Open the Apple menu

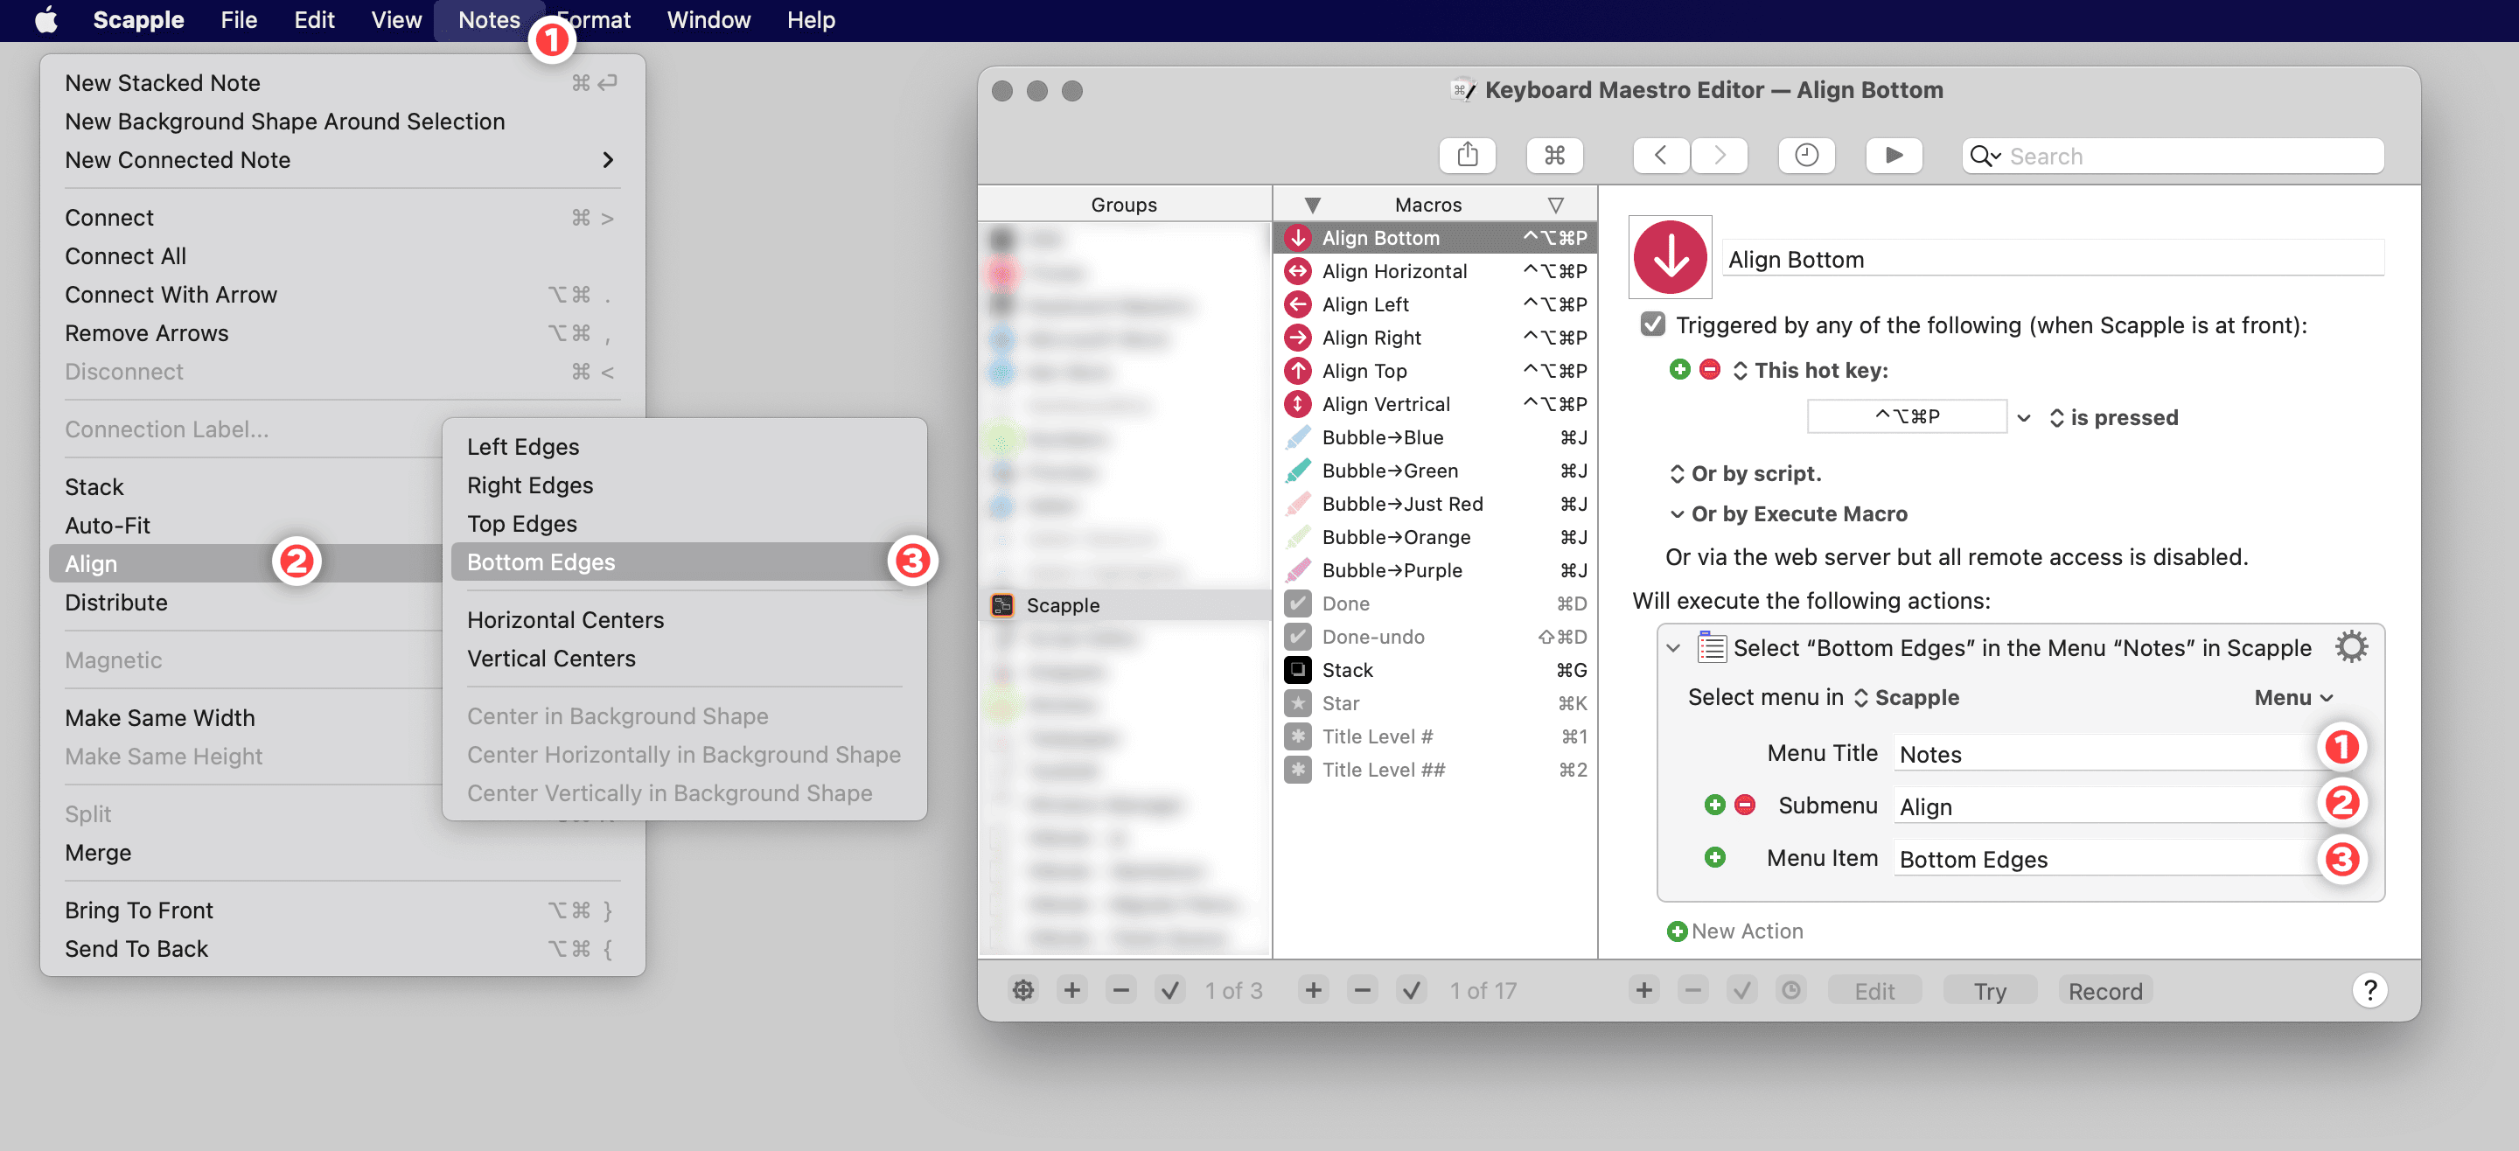(x=46, y=19)
